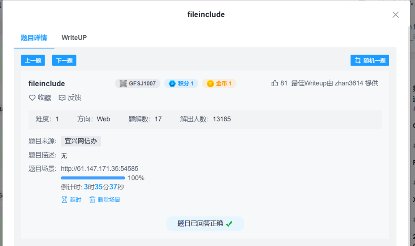This screenshot has width=415, height=246.
Task: Click the feedback speech bubble icon
Action: (62, 98)
